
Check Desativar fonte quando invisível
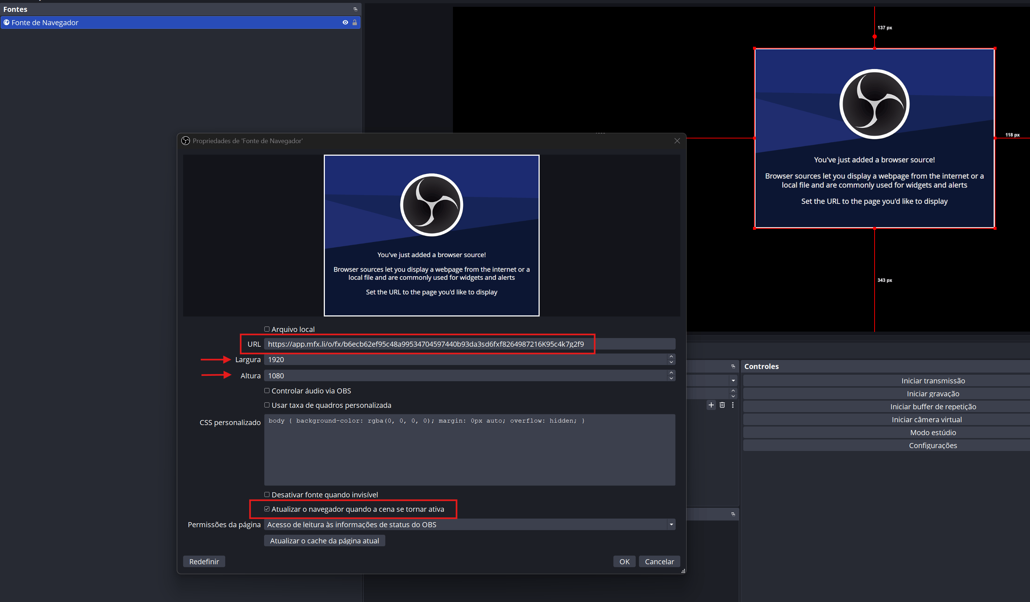[x=267, y=494]
